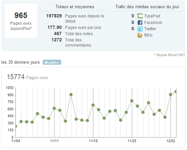Click the first data point at 11/04
Viewport: 187px width, 150px height.
coord(16,126)
